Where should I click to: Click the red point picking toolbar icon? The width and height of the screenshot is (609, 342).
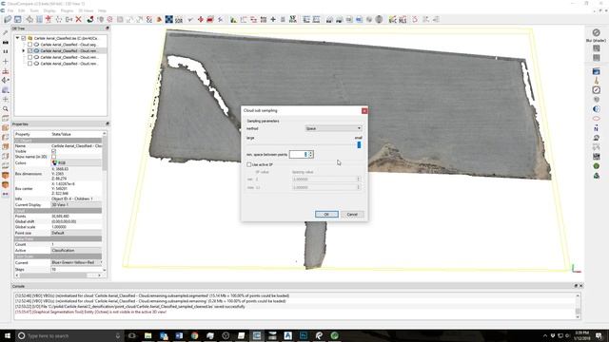(49, 19)
